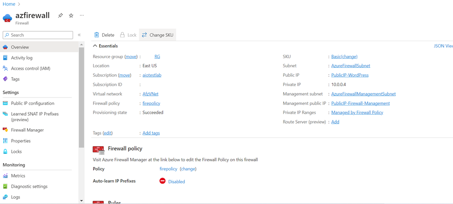Open Access control (IAM) in sidebar
Viewport: 453px width, 204px height.
pyautogui.click(x=30, y=68)
